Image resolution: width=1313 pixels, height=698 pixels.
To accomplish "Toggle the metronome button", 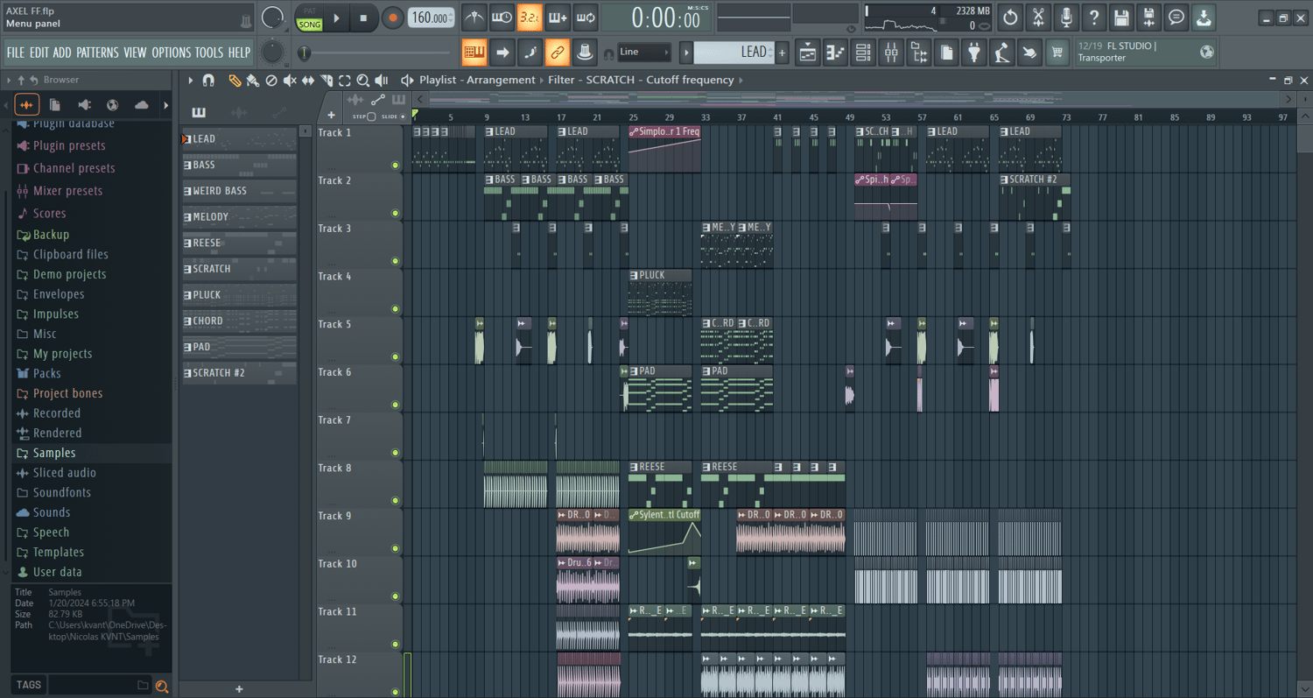I will (474, 17).
